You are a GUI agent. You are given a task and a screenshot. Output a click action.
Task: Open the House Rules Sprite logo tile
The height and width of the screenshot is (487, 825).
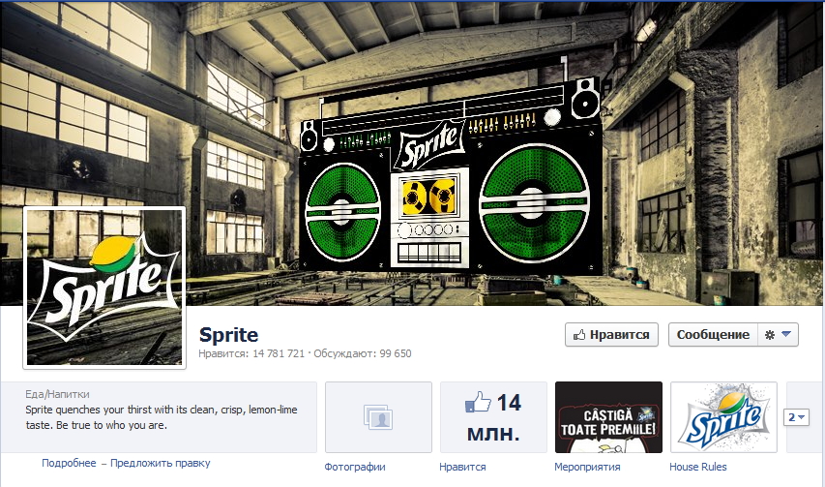tap(723, 417)
